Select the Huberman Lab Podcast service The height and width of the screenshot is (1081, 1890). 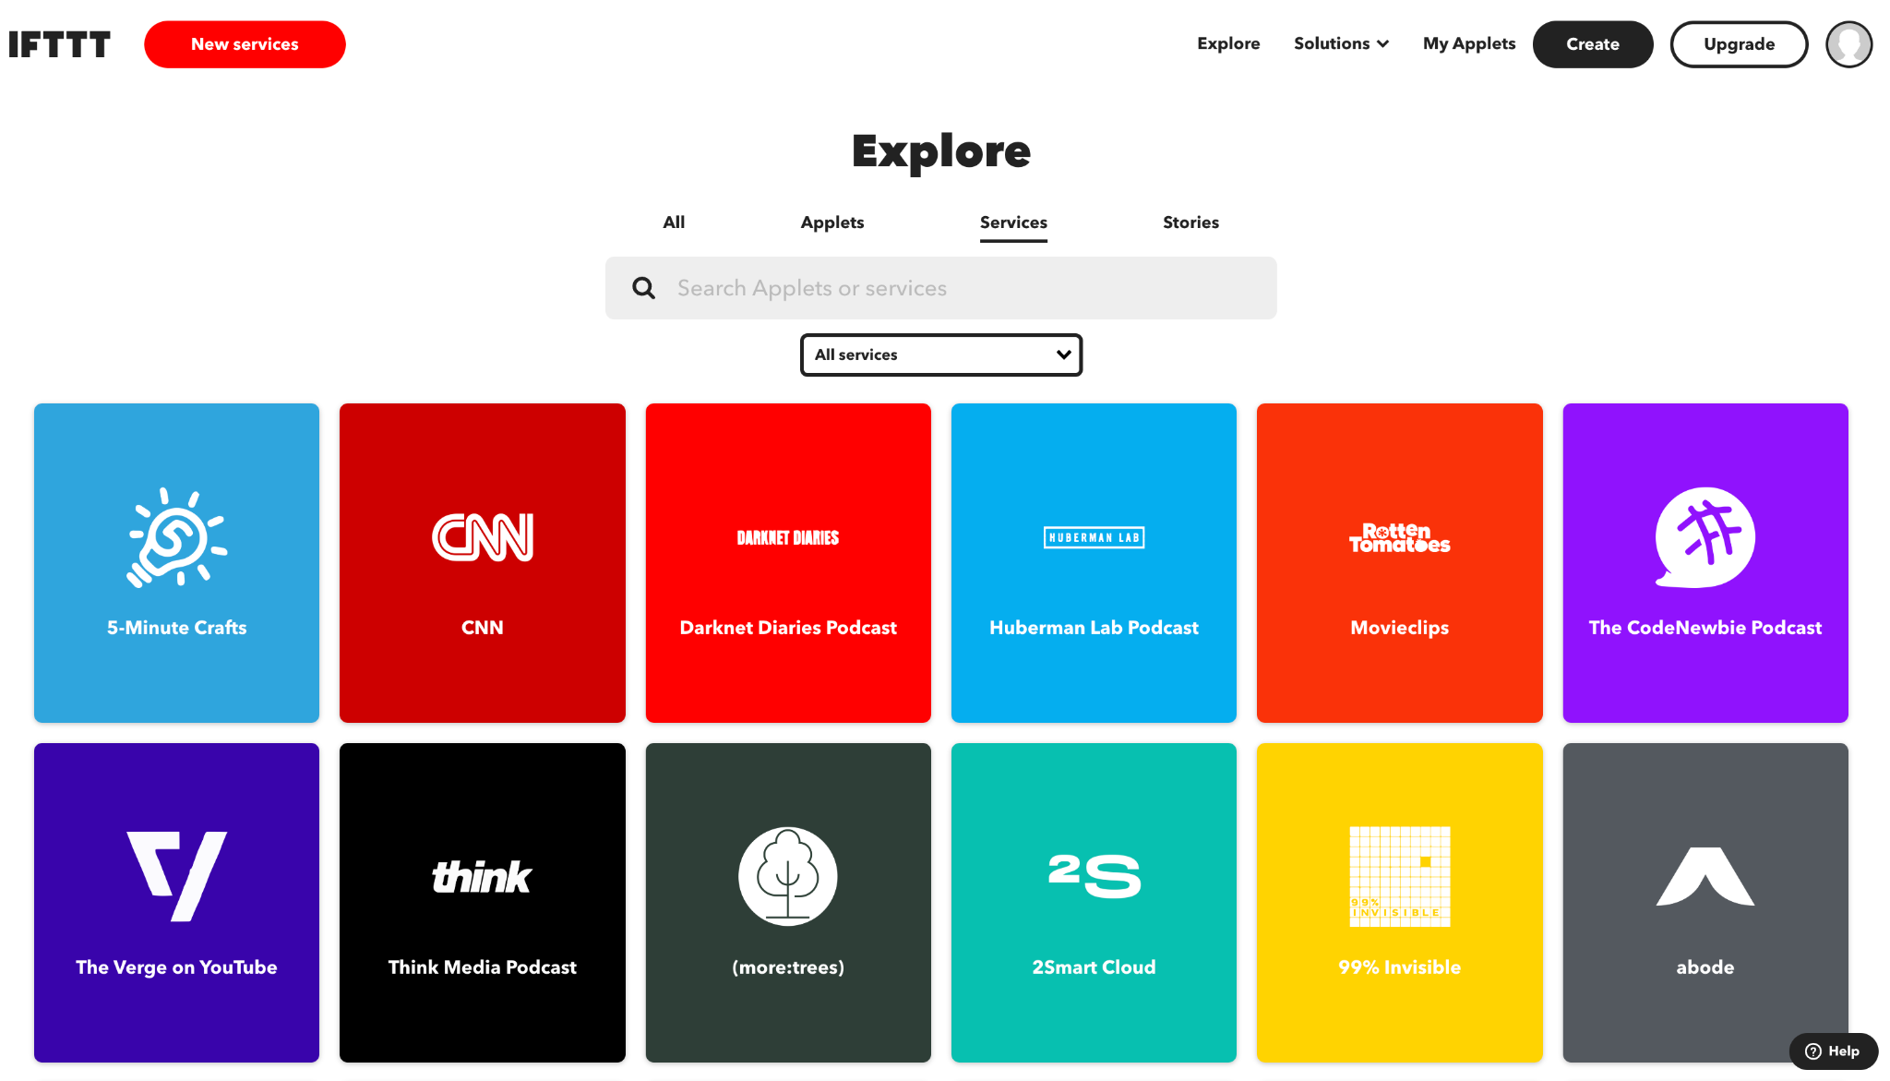click(x=1093, y=563)
